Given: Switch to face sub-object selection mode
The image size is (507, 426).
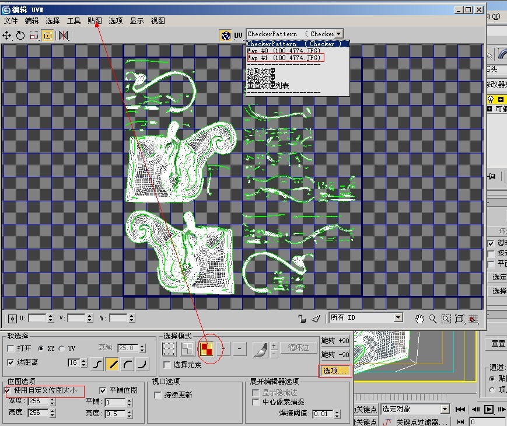Looking at the screenshot, I should point(206,349).
